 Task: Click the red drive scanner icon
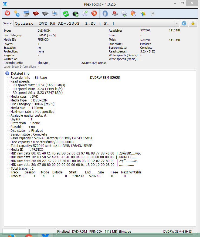115,14
